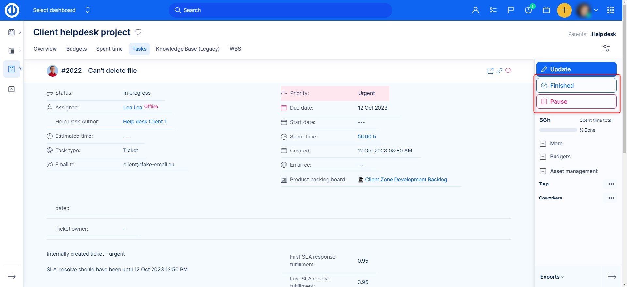Viewport: 627px width, 287px height.
Task: Open the apps grid menu icon
Action: click(610, 10)
